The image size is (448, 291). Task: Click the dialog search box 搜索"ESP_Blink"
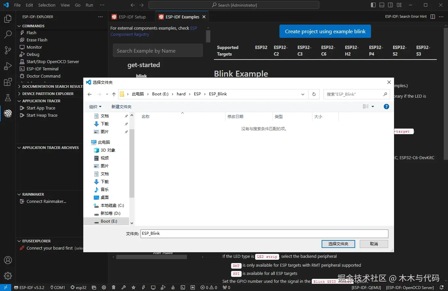356,94
